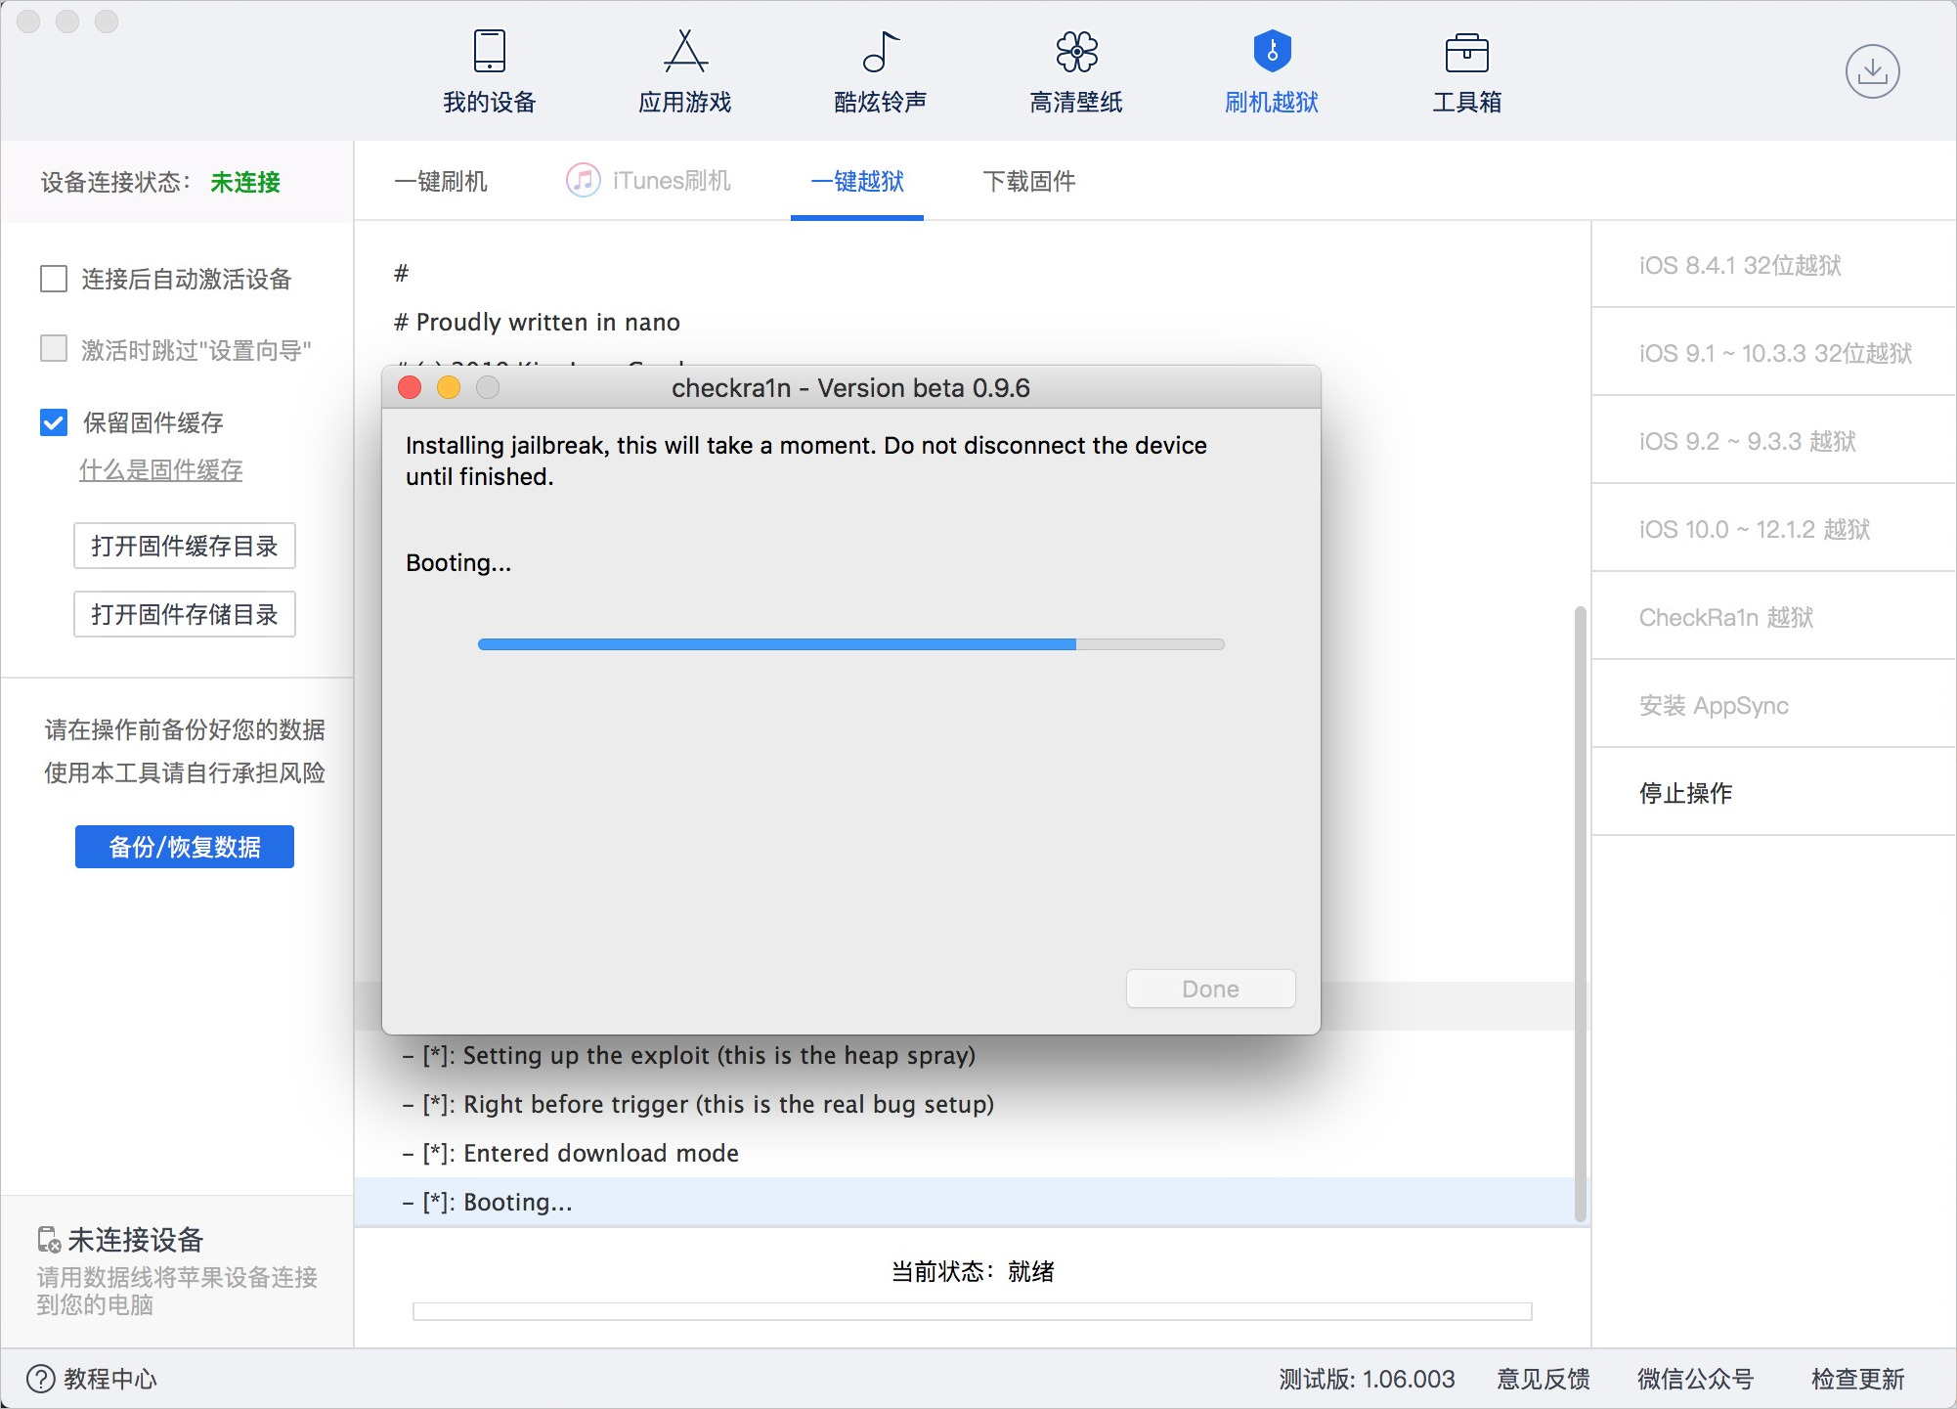The width and height of the screenshot is (1957, 1409).
Task: Open the 下载固件 tab
Action: tap(1028, 181)
